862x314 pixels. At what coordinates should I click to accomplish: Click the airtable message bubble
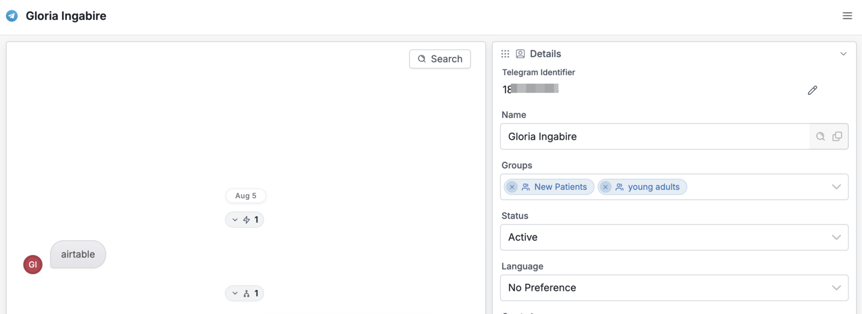pyautogui.click(x=78, y=254)
